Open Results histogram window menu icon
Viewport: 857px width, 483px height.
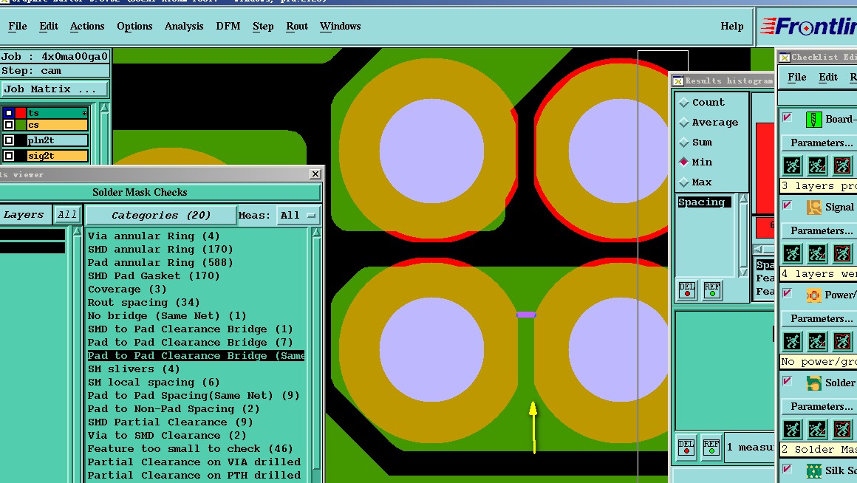coord(677,80)
